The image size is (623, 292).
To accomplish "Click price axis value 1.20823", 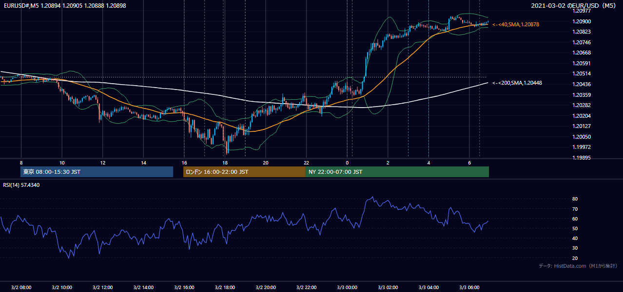I will 581,32.
